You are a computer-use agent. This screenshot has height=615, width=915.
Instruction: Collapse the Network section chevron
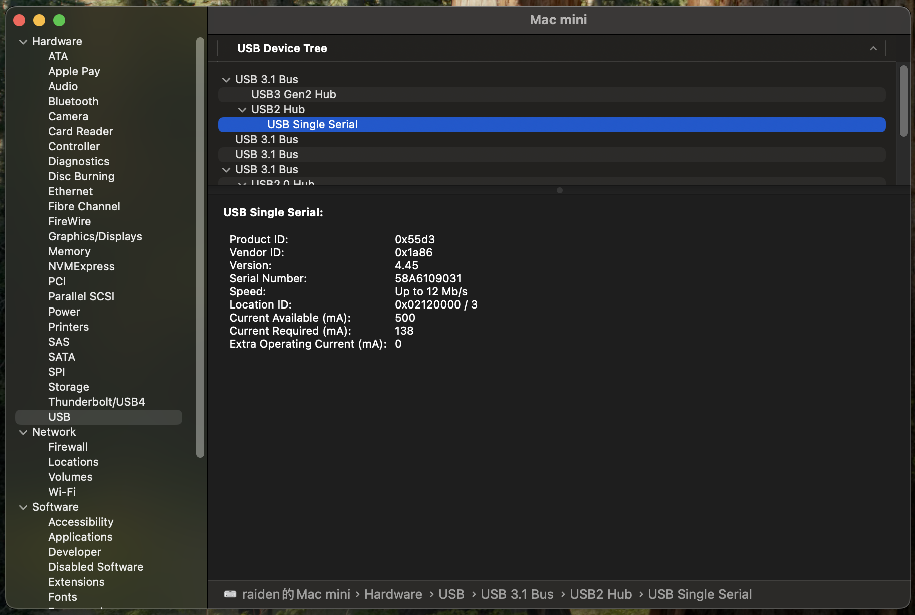[x=23, y=432]
